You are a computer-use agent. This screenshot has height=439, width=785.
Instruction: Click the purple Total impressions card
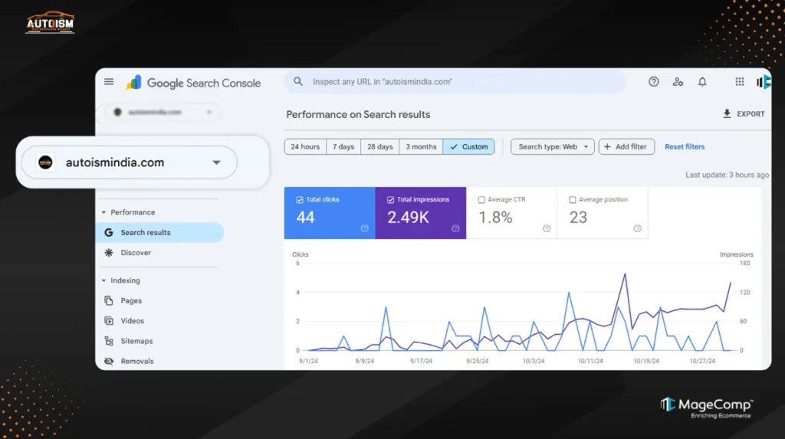[x=420, y=213]
